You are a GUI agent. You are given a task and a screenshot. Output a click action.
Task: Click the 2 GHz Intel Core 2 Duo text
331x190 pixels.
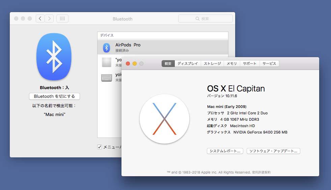click(x=247, y=113)
